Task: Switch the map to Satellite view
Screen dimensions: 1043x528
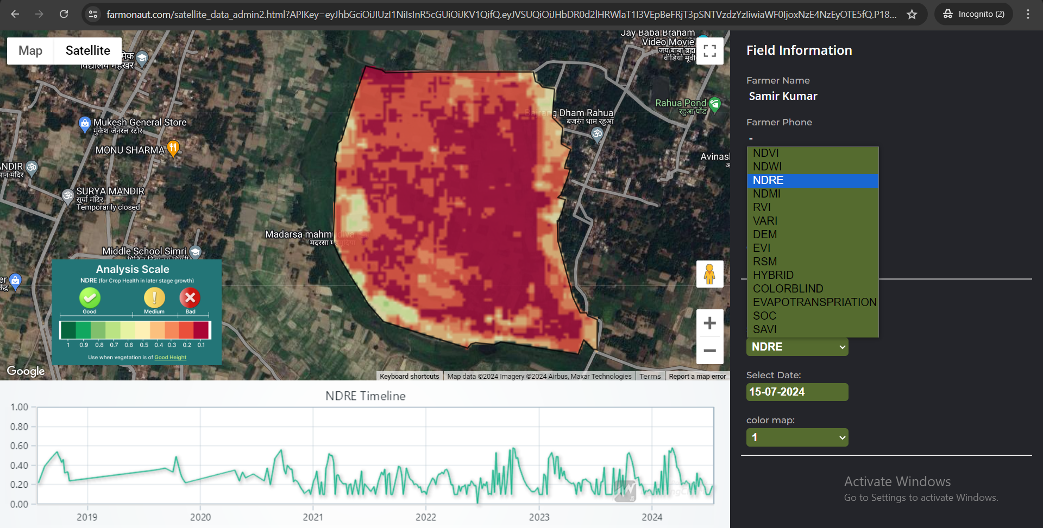Action: pos(87,50)
